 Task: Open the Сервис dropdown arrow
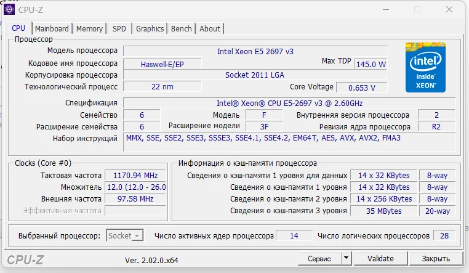[346, 258]
